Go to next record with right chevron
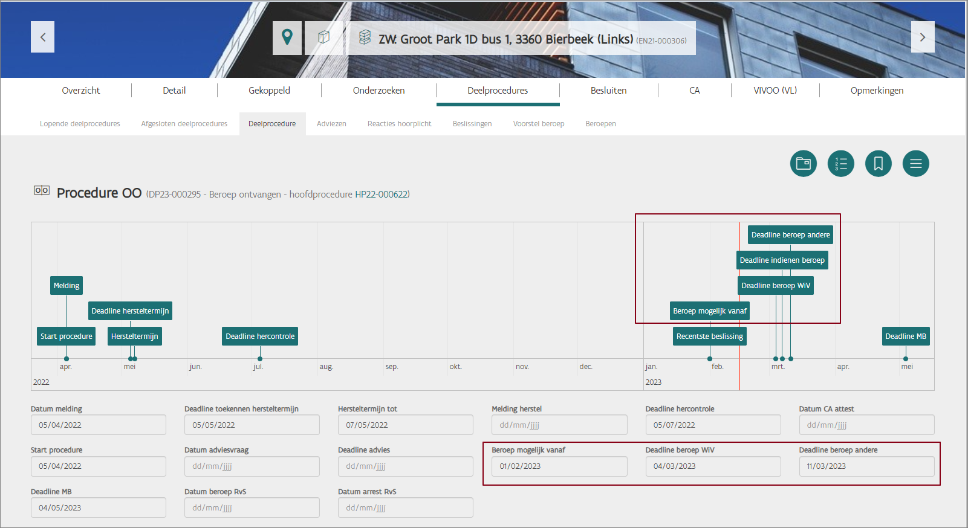Screen dimensions: 968x528 point(922,37)
